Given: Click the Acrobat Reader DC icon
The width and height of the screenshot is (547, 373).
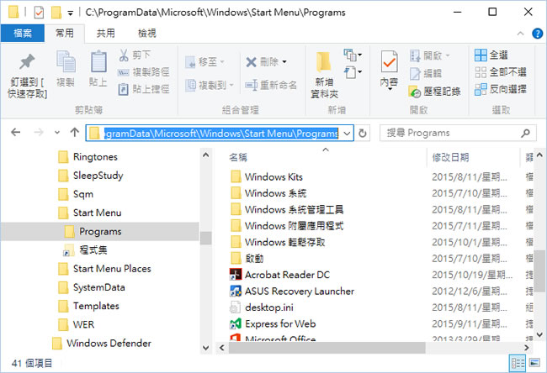Looking at the screenshot, I should click(x=236, y=275).
